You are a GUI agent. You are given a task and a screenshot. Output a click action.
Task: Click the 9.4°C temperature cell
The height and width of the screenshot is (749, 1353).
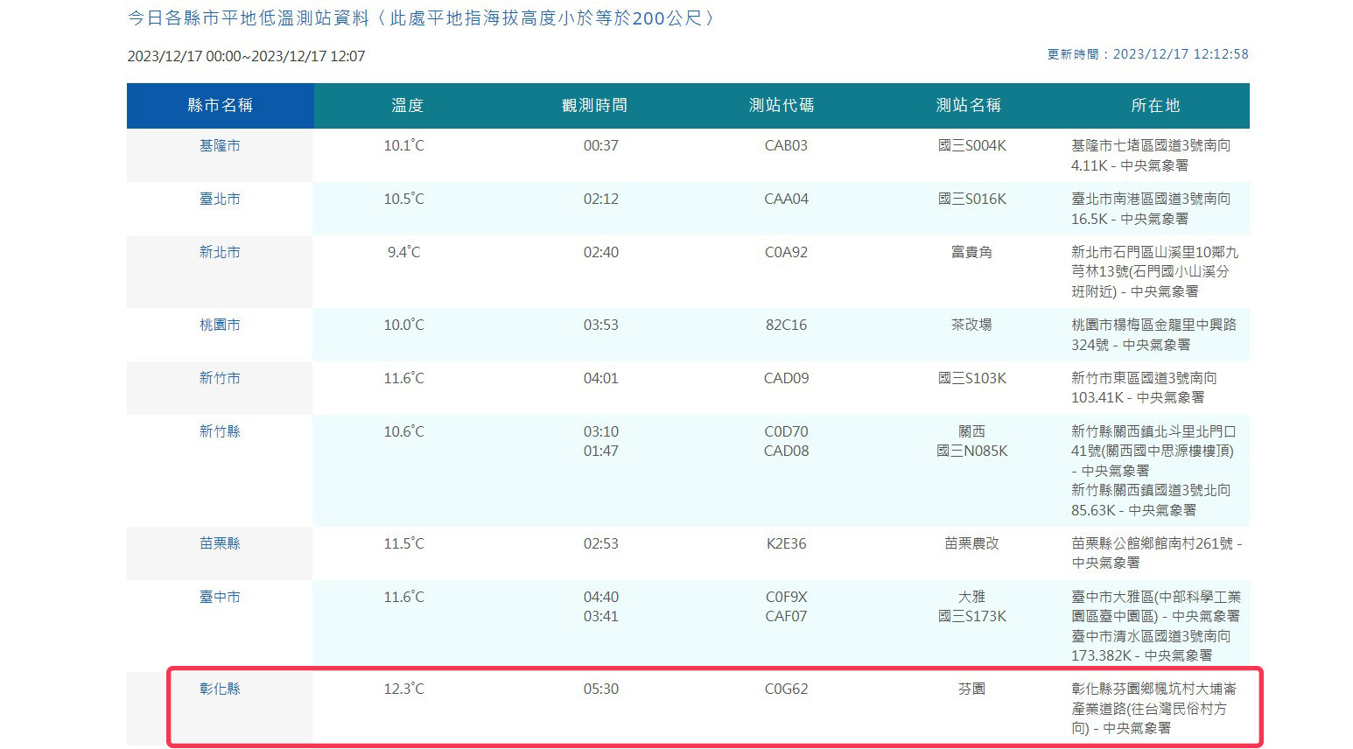pos(403,253)
